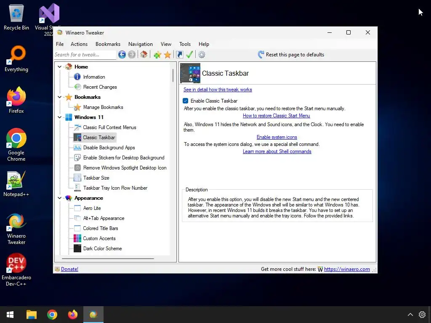Viewport: 431px width, 323px height.
Task: Click the Information tree icon
Action: tap(77, 77)
